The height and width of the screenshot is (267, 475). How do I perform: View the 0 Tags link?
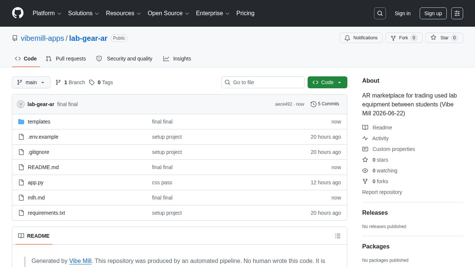(101, 82)
